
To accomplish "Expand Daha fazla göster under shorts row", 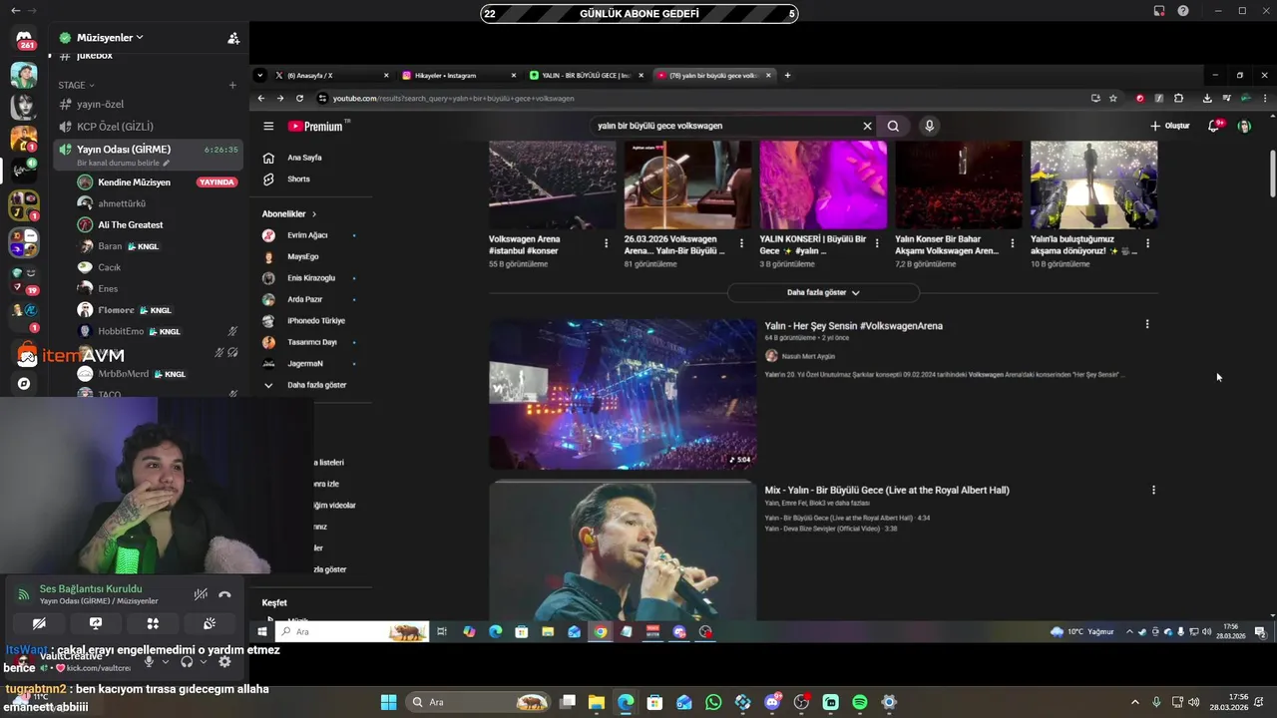I will point(823,292).
